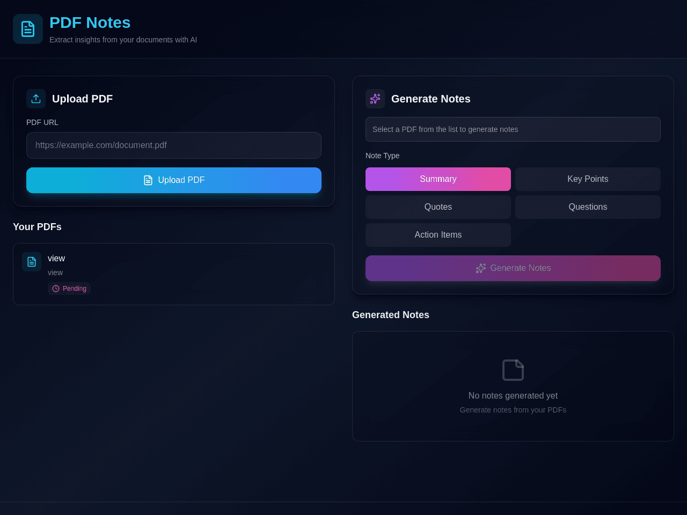Click the empty notes file icon
Viewport: 687px width, 515px height.
[513, 370]
